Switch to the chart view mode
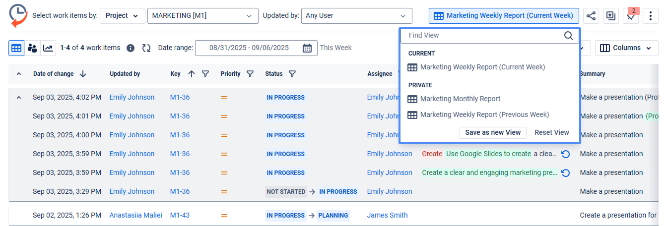Image resolution: width=665 pixels, height=226 pixels. point(48,48)
